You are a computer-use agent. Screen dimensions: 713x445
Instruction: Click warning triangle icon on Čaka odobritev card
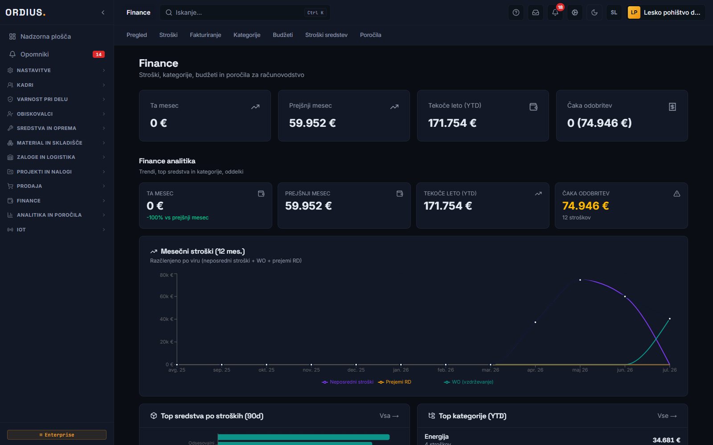click(676, 194)
